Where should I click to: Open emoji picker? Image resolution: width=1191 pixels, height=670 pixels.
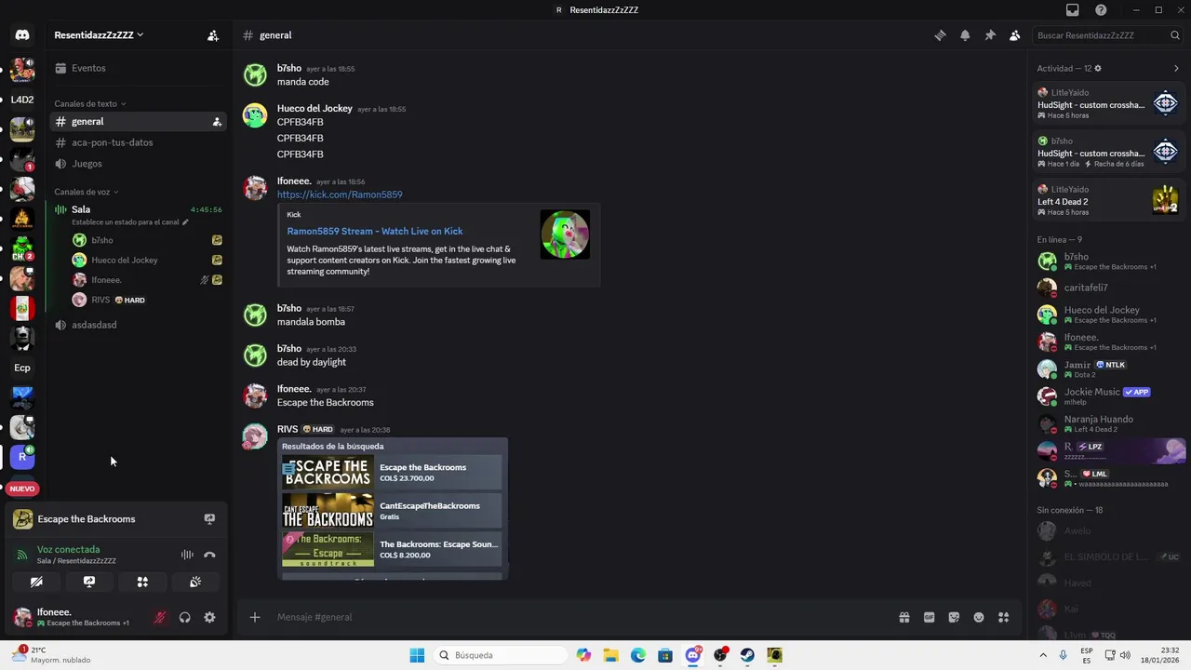point(979,617)
